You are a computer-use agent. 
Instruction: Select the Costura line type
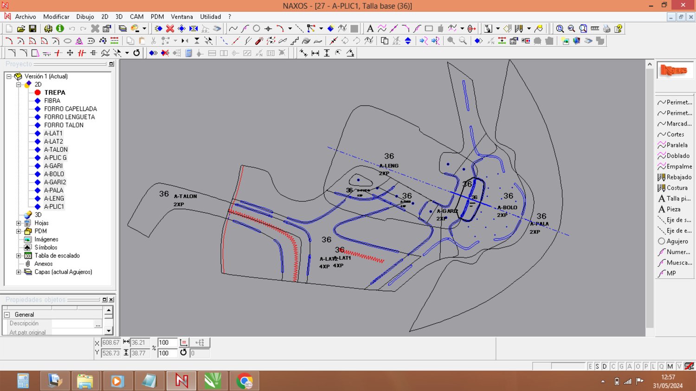click(677, 188)
